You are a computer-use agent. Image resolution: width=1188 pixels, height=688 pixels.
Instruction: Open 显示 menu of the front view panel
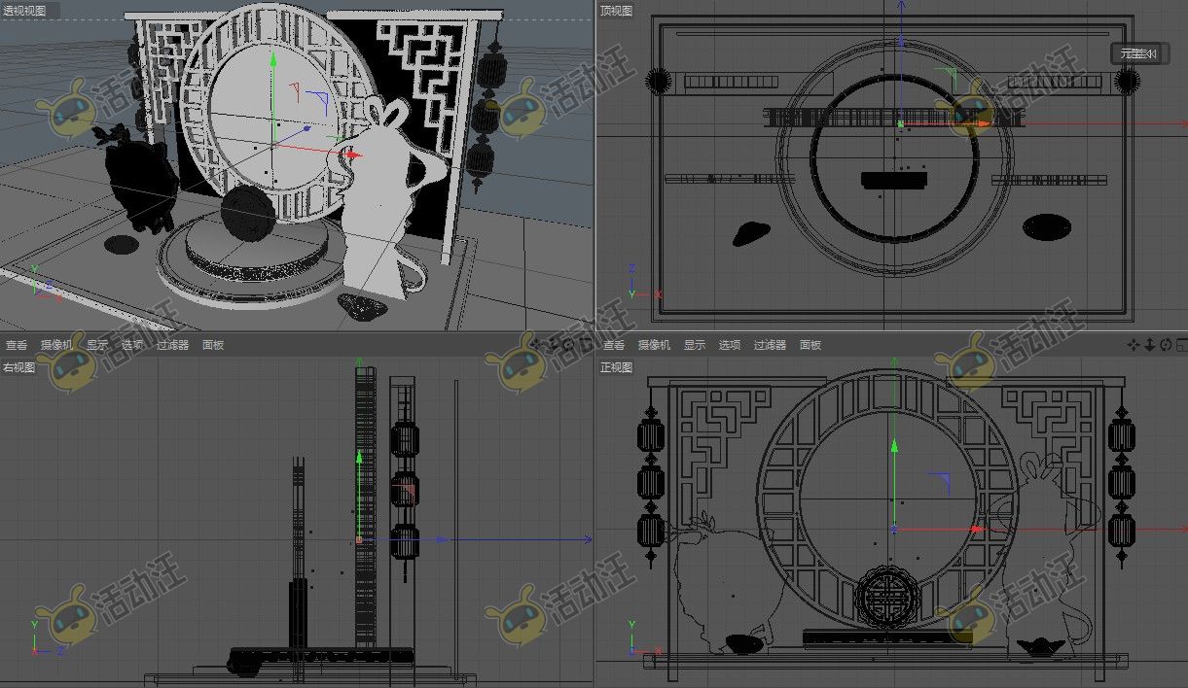694,345
